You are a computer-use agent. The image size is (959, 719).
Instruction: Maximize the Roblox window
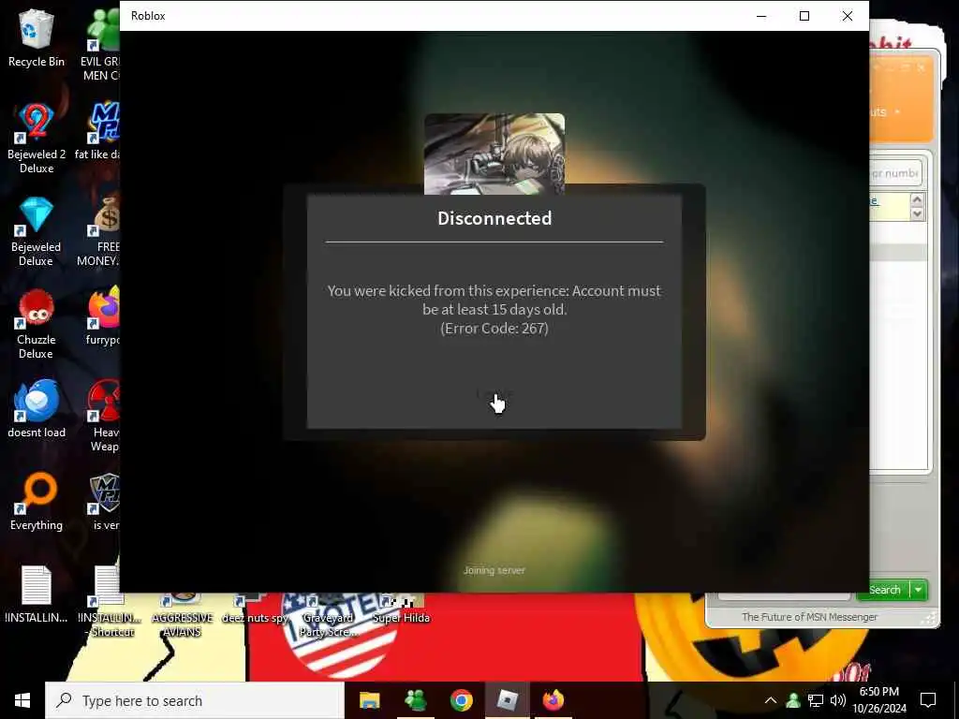804,16
